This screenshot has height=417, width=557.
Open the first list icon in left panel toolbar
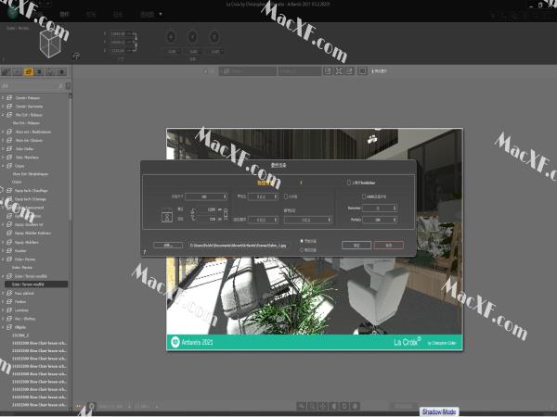(6, 72)
